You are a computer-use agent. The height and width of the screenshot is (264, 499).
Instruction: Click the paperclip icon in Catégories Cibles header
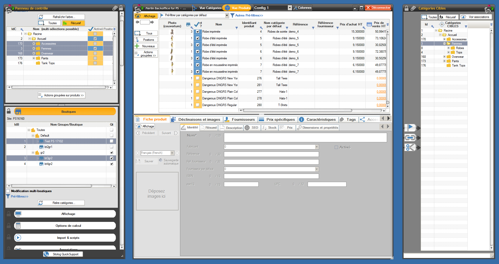coord(413,8)
